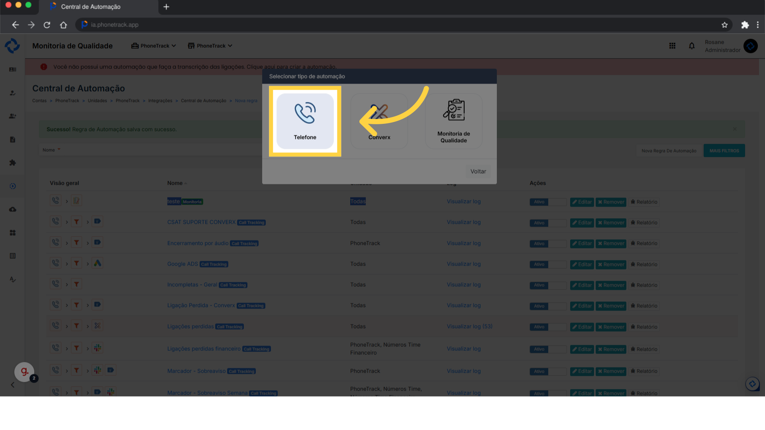
Task: Open the Nome filter dropdown
Action: coord(52,150)
